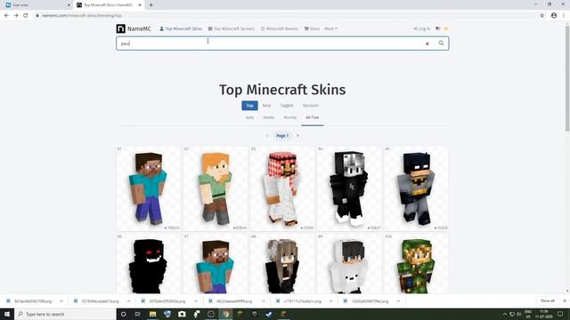Open Top Minecraft Skins nav link
Image resolution: width=570 pixels, height=320 pixels.
click(181, 28)
